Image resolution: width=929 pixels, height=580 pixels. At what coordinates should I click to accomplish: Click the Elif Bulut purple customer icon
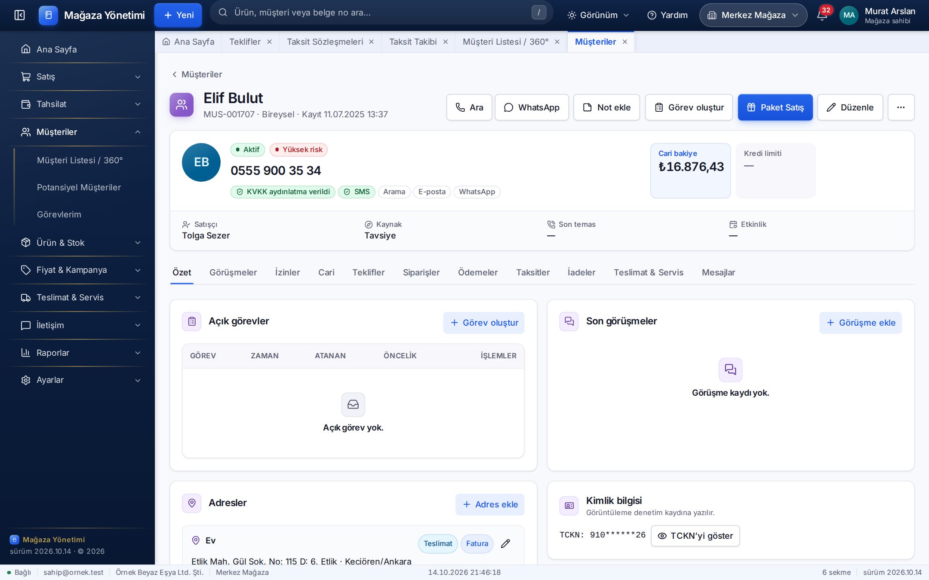point(181,105)
